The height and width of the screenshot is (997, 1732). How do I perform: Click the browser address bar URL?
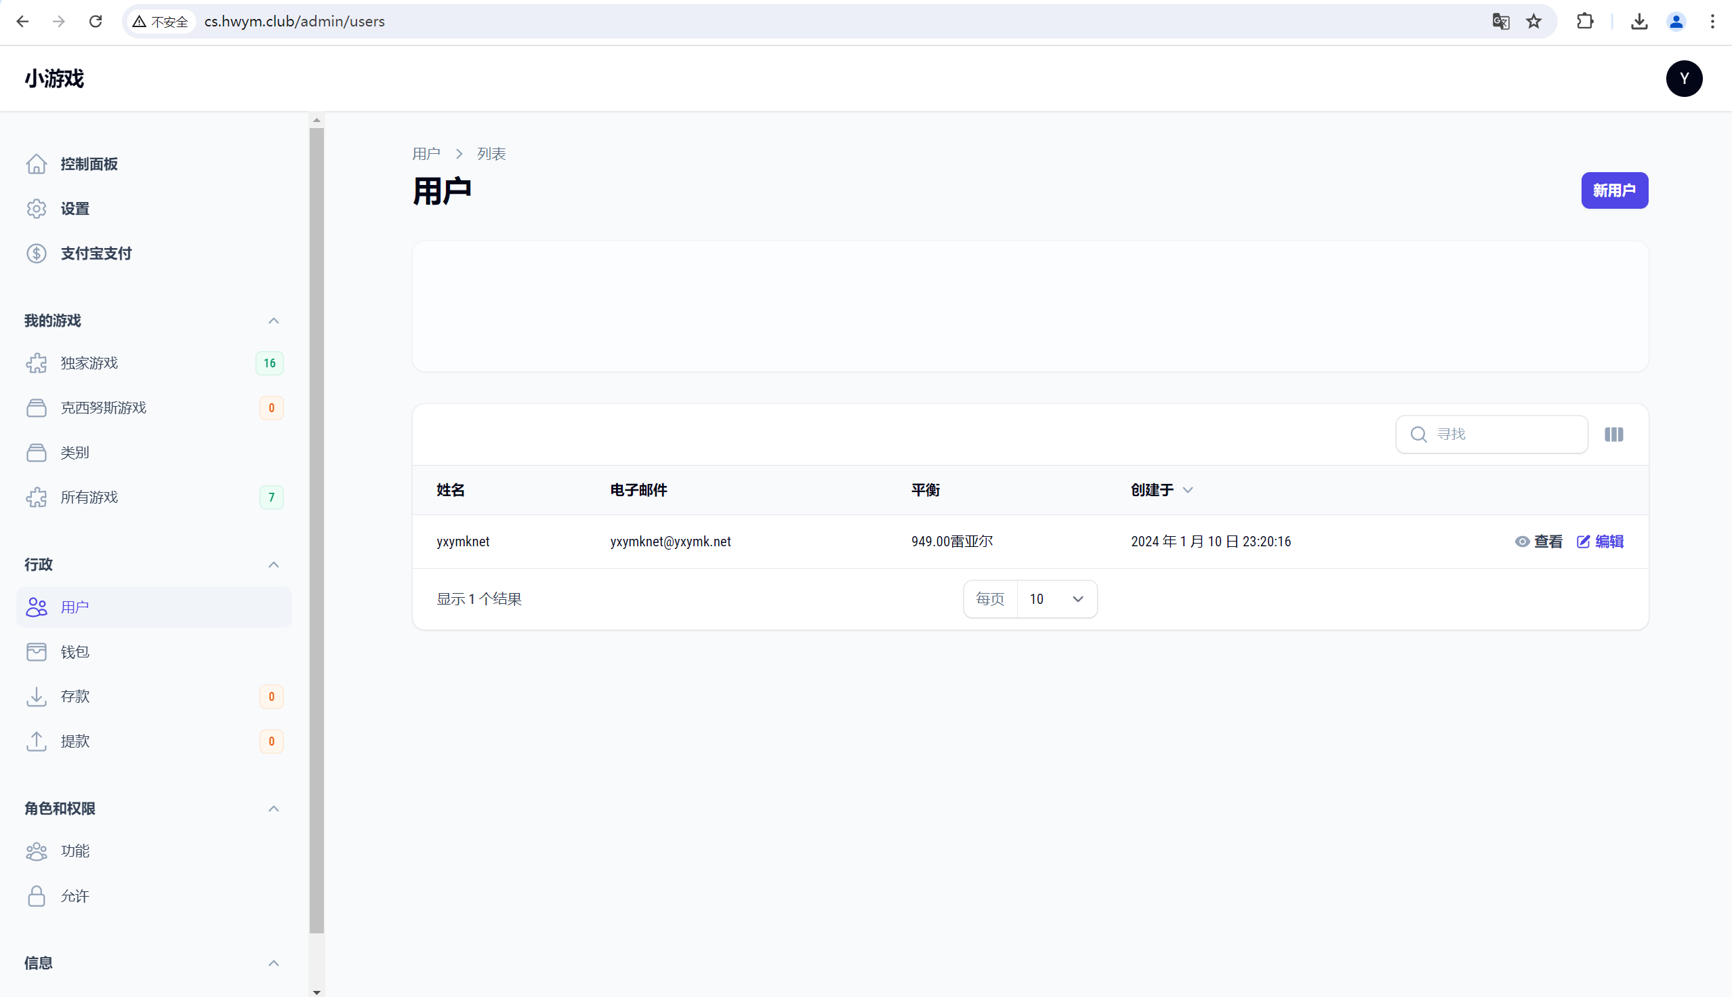pos(294,21)
